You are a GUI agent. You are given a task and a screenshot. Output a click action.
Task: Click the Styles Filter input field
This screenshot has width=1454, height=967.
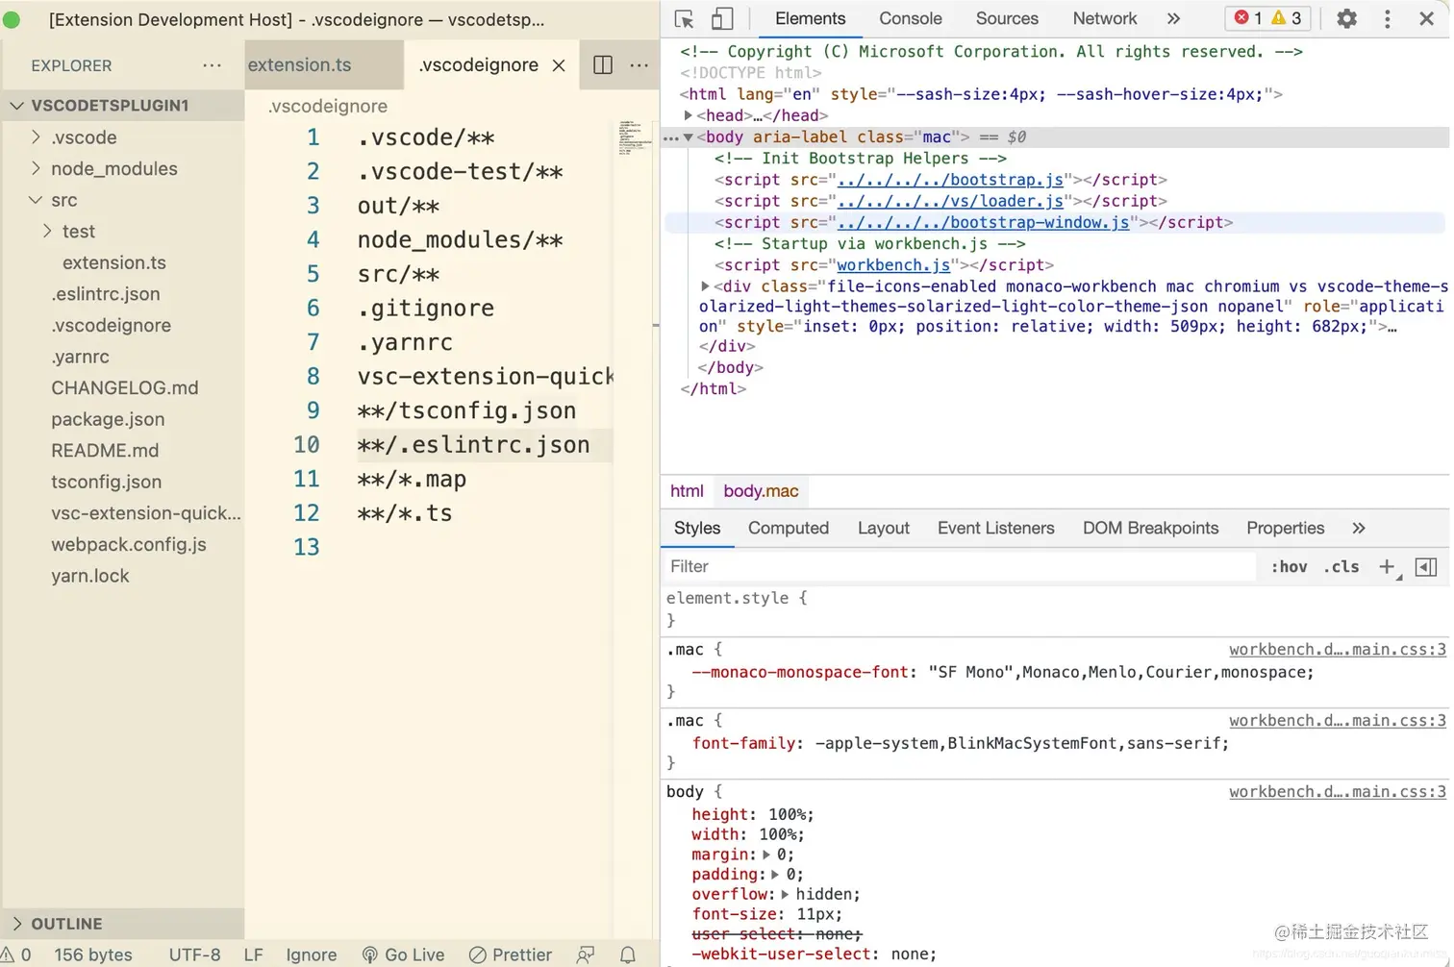(960, 567)
